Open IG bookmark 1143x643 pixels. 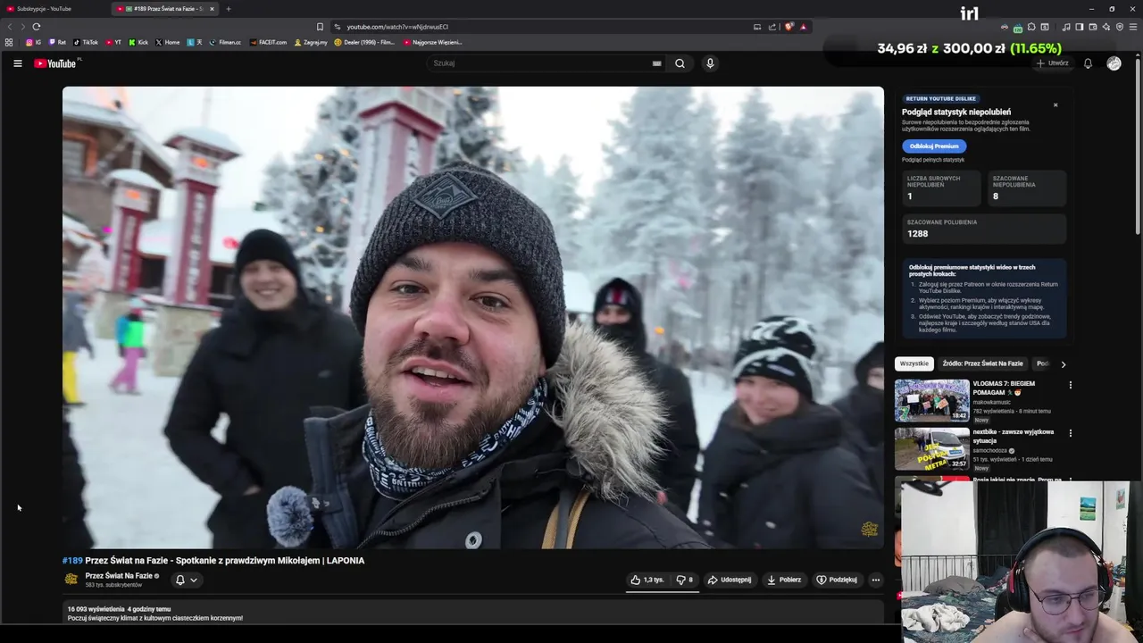(x=34, y=42)
